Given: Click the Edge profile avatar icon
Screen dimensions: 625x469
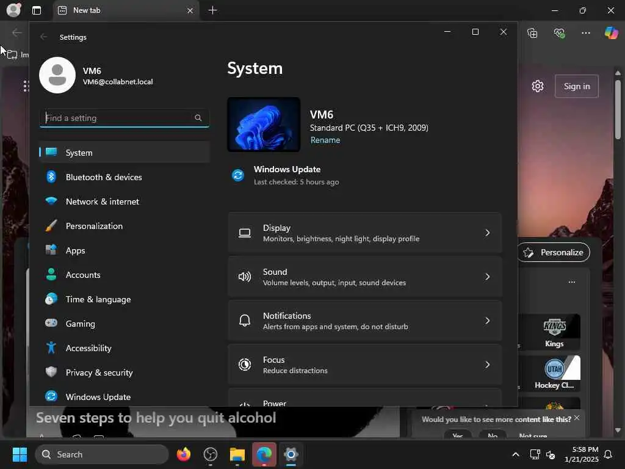Looking at the screenshot, I should pyautogui.click(x=13, y=10).
